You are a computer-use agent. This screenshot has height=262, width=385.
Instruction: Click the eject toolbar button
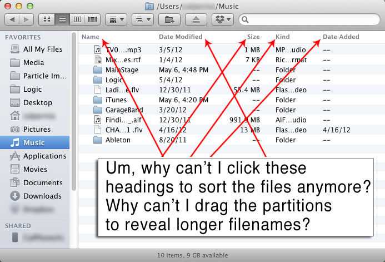[x=196, y=19]
